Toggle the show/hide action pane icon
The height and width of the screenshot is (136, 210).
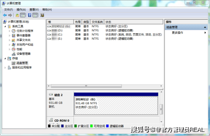[x=35, y=15]
